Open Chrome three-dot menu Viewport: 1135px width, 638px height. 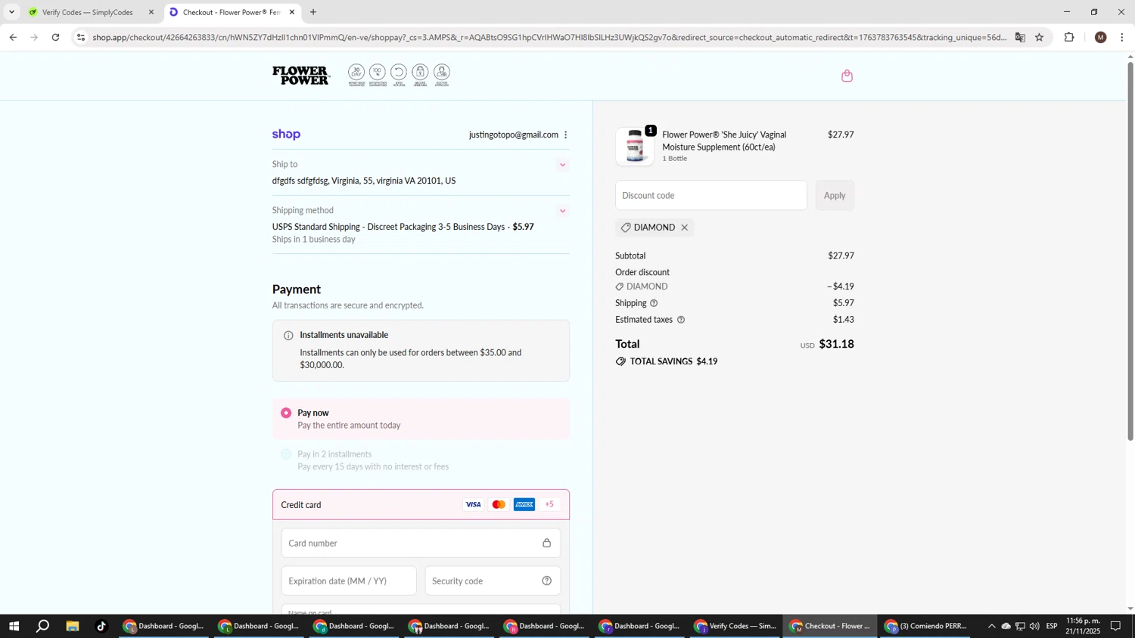click(1122, 37)
